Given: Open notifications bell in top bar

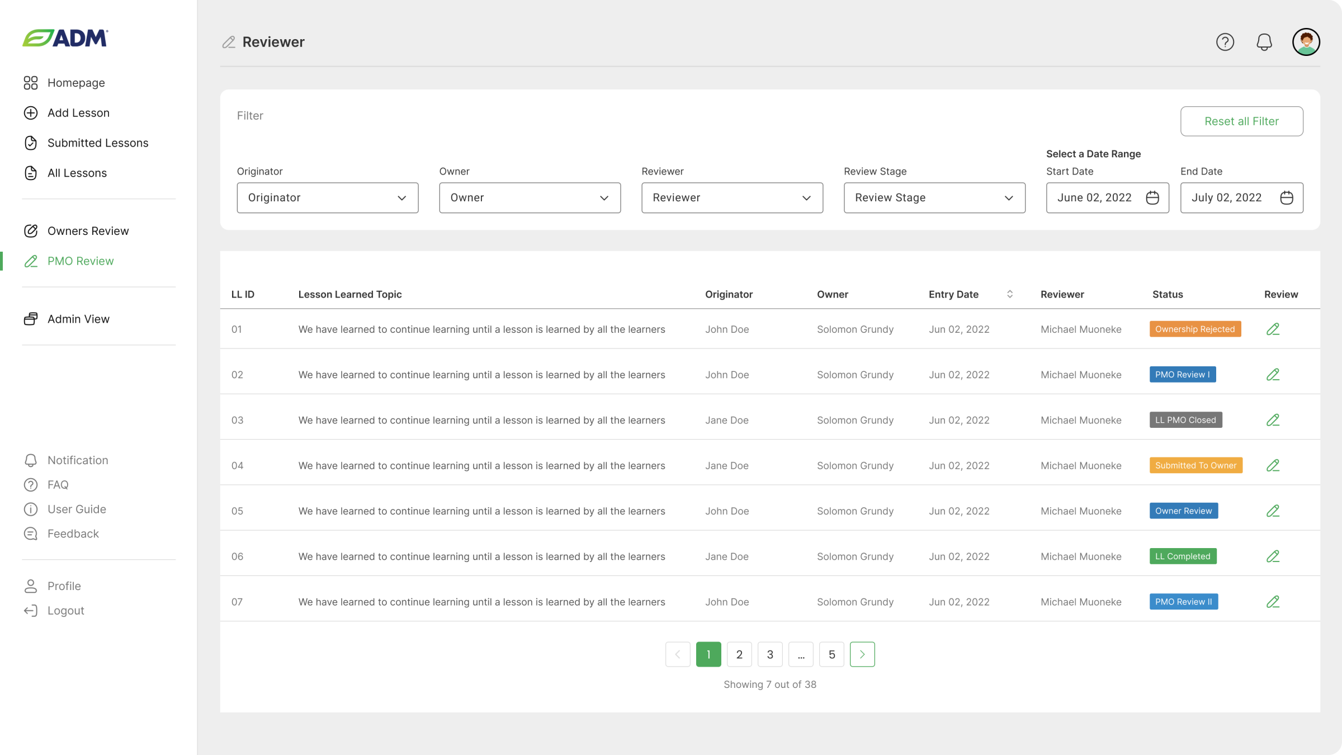Looking at the screenshot, I should [1264, 42].
